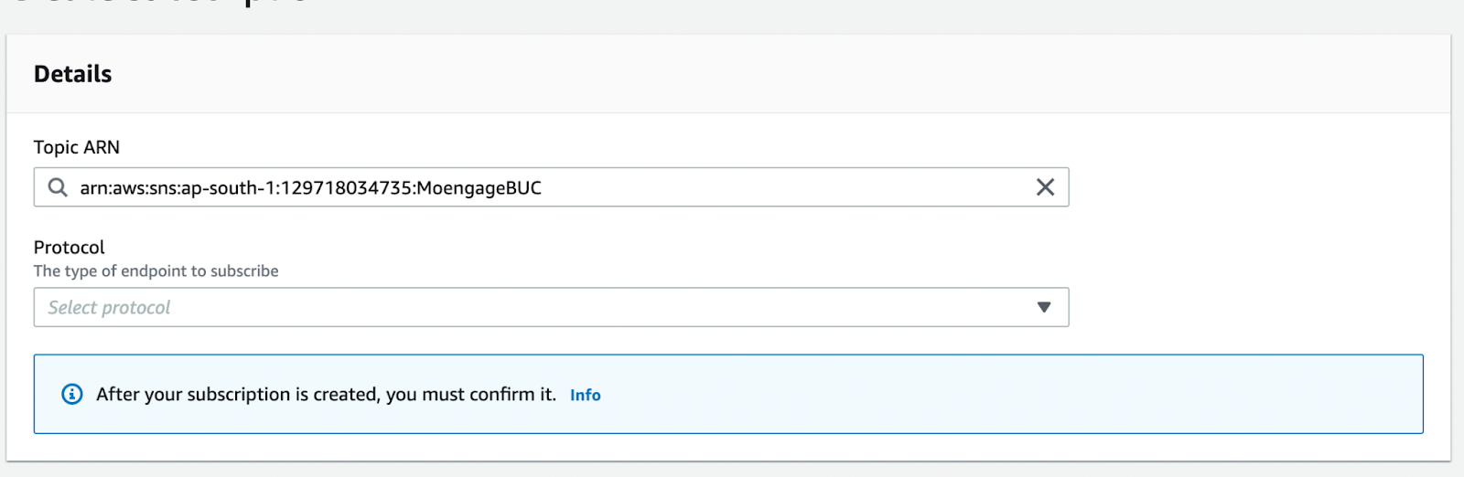
Task: Click the Details section heading
Action: point(72,74)
